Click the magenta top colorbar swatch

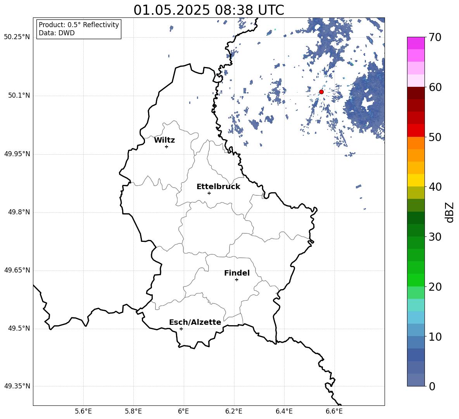coord(416,43)
